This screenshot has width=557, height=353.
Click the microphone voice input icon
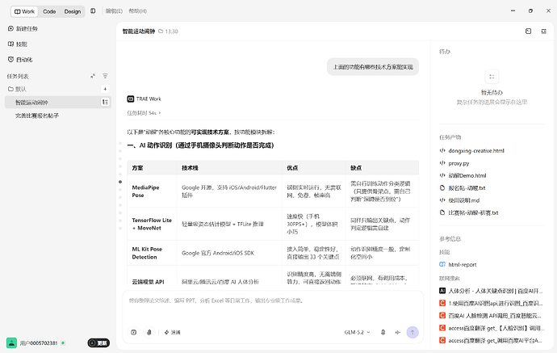(x=383, y=332)
